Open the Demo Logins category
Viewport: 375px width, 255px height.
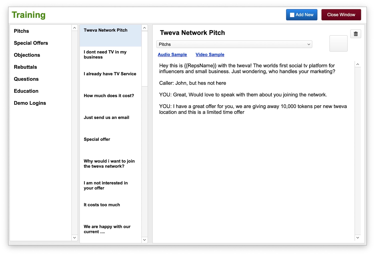click(x=30, y=103)
